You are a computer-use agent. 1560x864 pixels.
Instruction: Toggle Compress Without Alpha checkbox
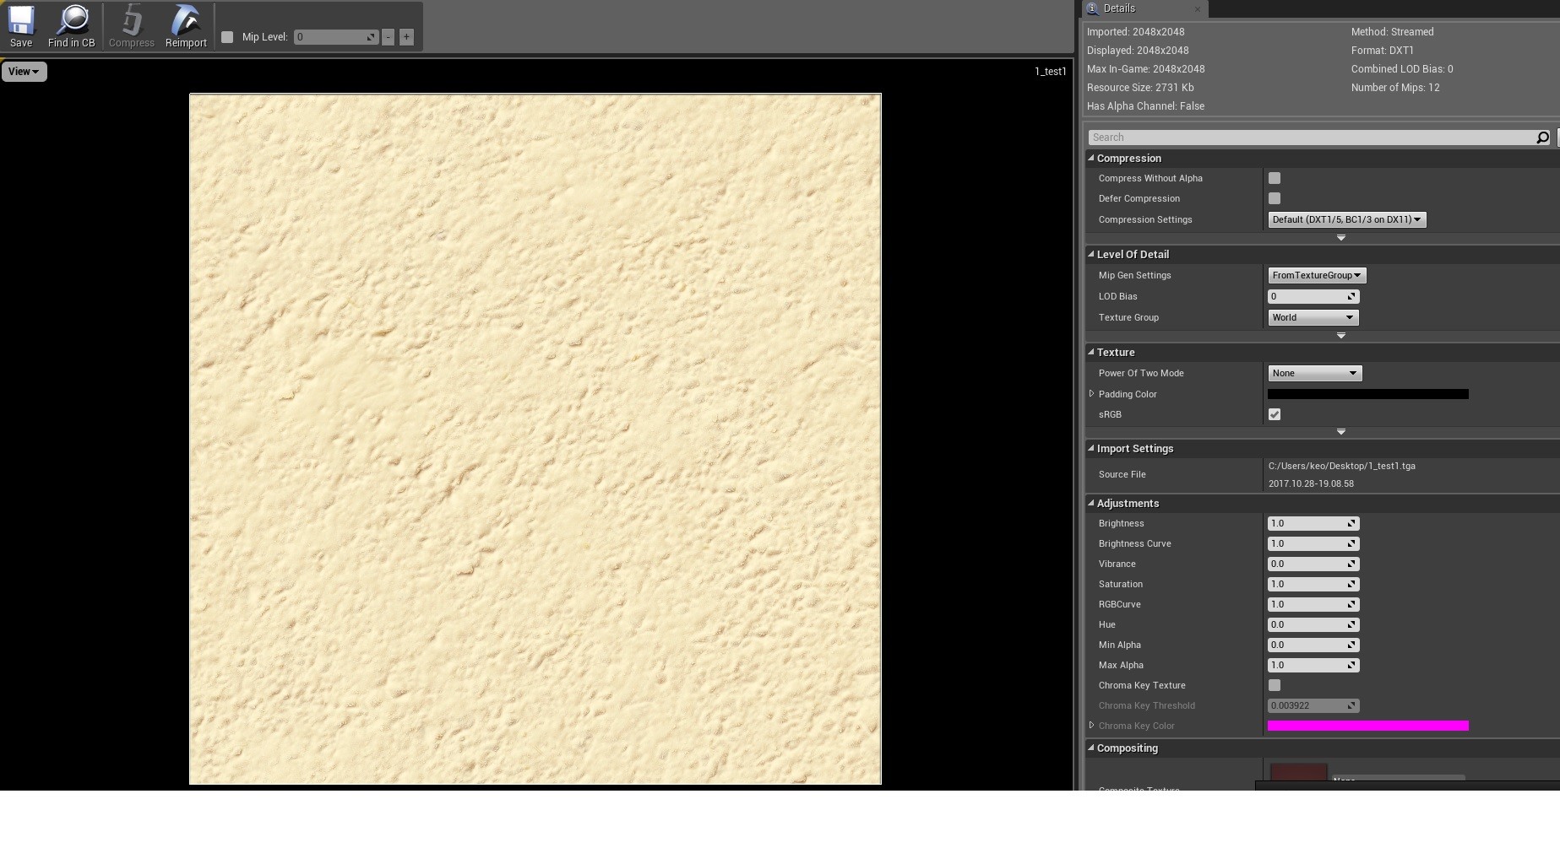tap(1275, 178)
